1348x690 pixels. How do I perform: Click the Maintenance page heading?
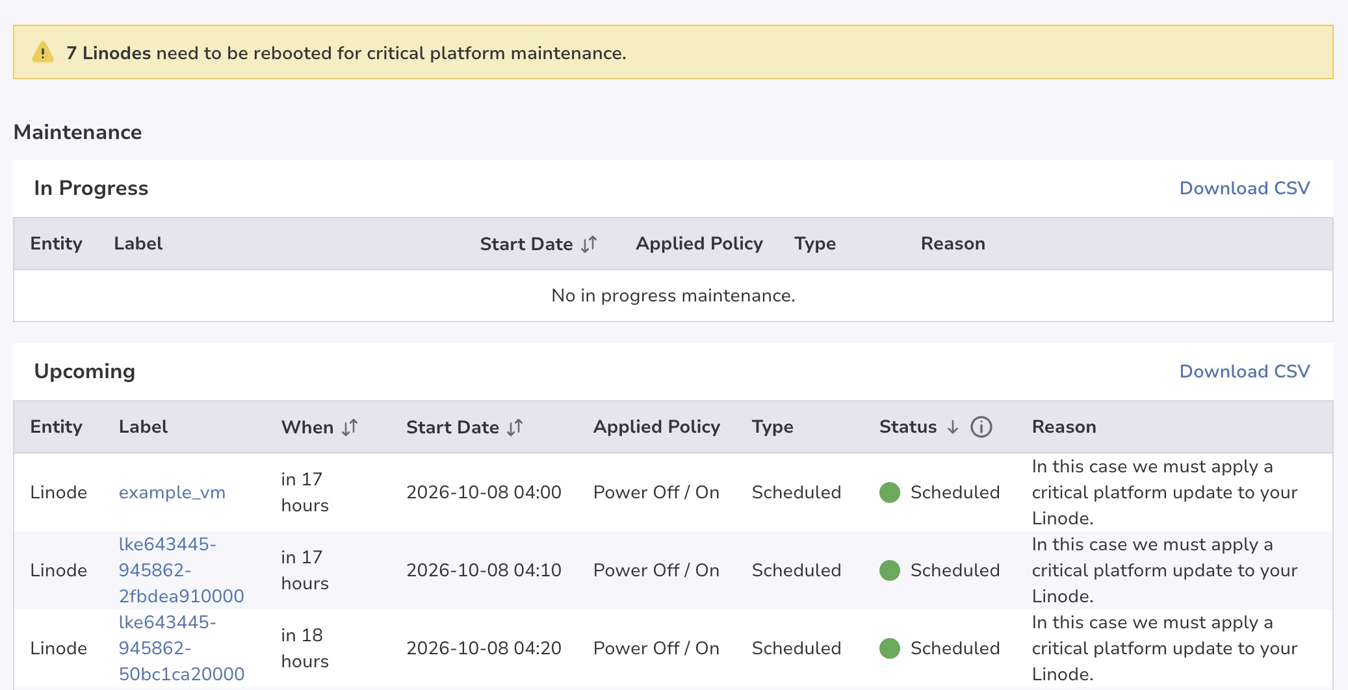click(x=78, y=133)
